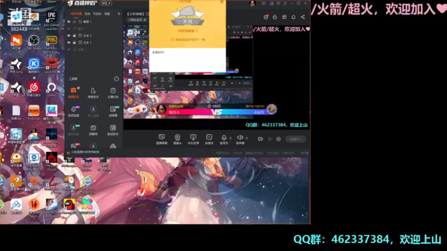
Task: Open the gift box icon with red badge
Action: [266, 17]
